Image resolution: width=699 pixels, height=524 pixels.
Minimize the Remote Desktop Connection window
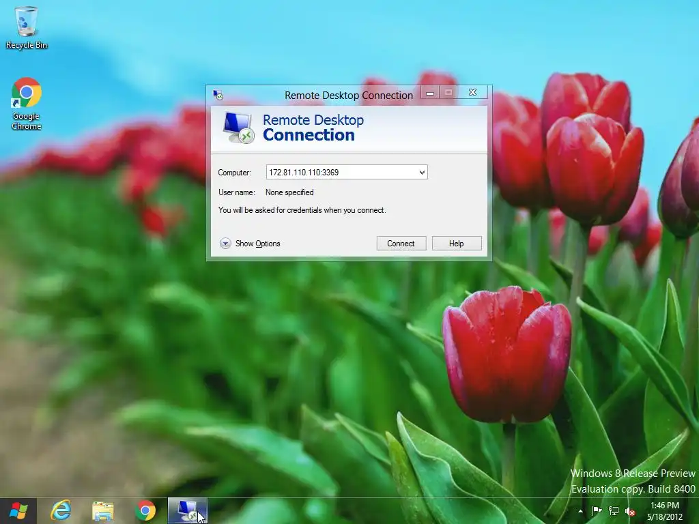coord(430,93)
